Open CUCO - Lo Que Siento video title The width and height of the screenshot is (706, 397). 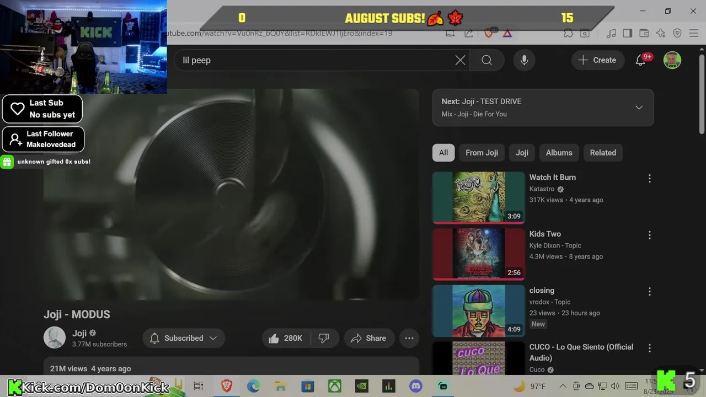[581, 352]
